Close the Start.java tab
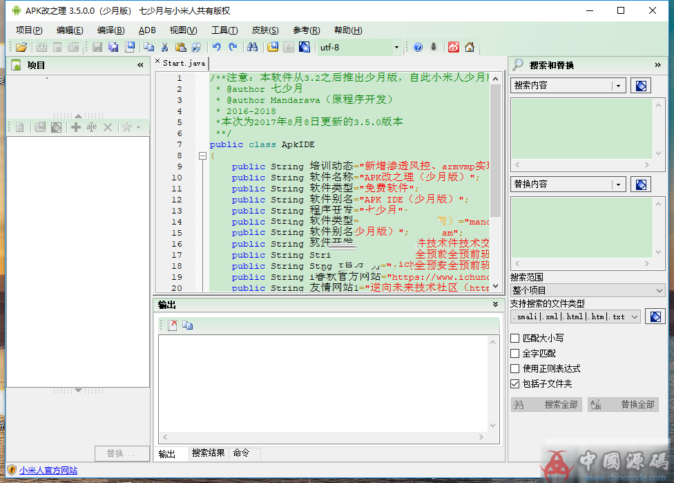The height and width of the screenshot is (483, 674). pyautogui.click(x=157, y=61)
